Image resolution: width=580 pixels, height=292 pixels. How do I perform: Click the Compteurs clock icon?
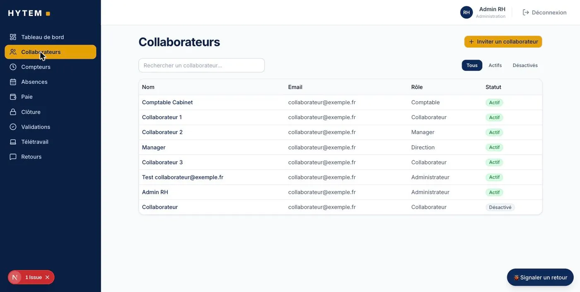pyautogui.click(x=13, y=67)
